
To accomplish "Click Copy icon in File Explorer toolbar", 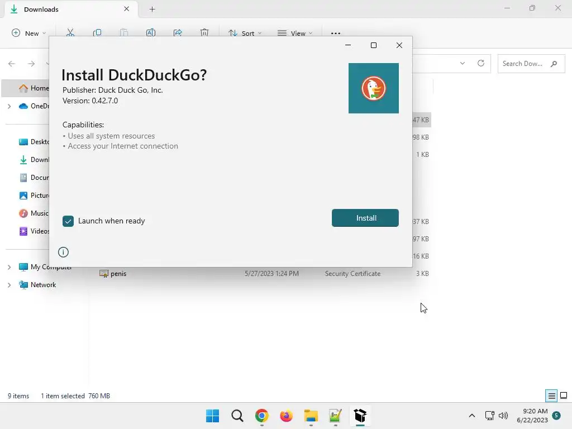I will click(97, 33).
